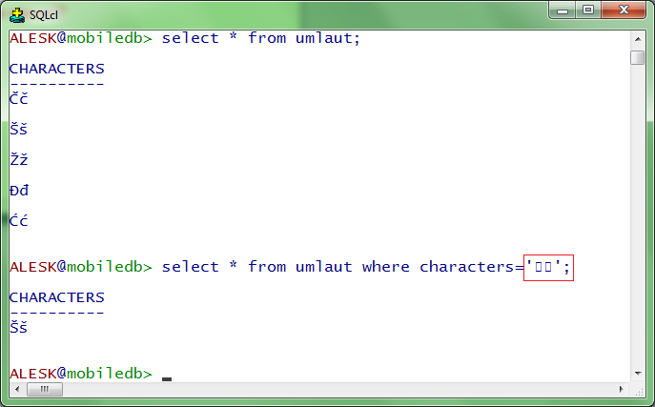655x407 pixels.
Task: Click the horizontal scrollbar right arrow
Action: (621, 389)
